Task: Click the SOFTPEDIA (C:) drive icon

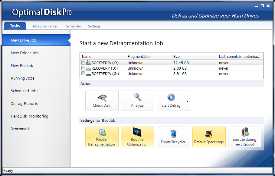Action: tap(89, 63)
